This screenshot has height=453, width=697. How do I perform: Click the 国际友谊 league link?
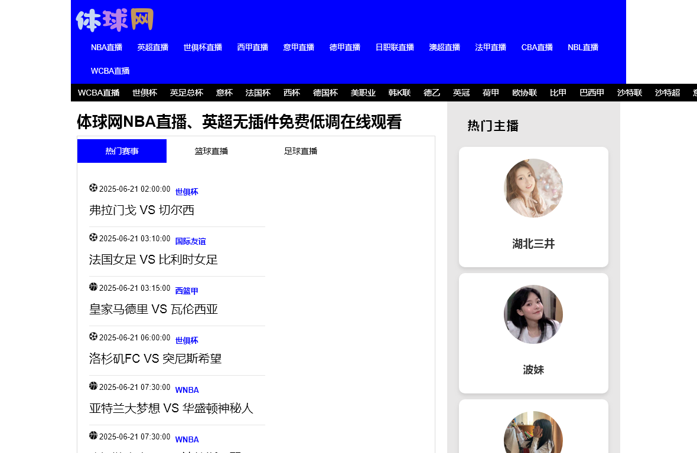[x=190, y=241]
